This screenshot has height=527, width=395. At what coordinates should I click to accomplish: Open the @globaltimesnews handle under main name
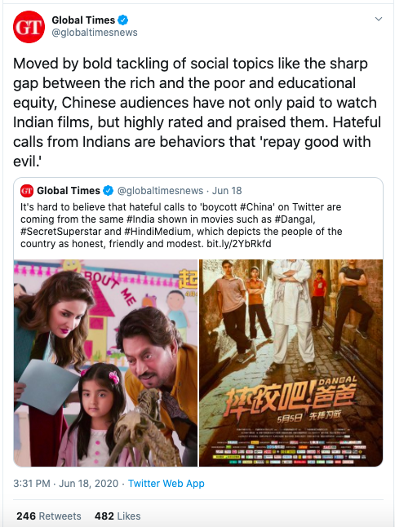pos(95,33)
